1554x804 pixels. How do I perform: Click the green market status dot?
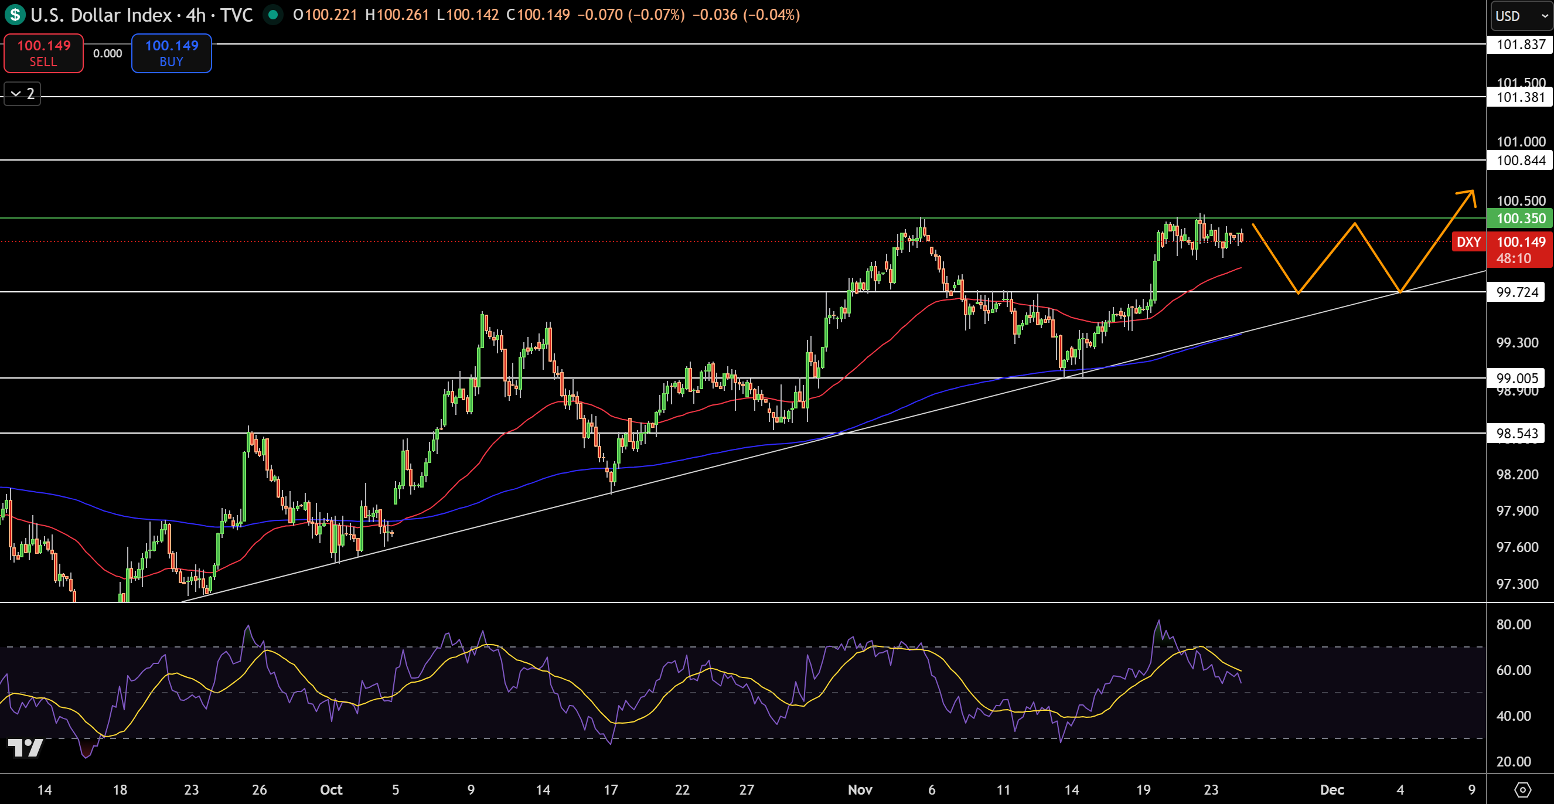(275, 15)
